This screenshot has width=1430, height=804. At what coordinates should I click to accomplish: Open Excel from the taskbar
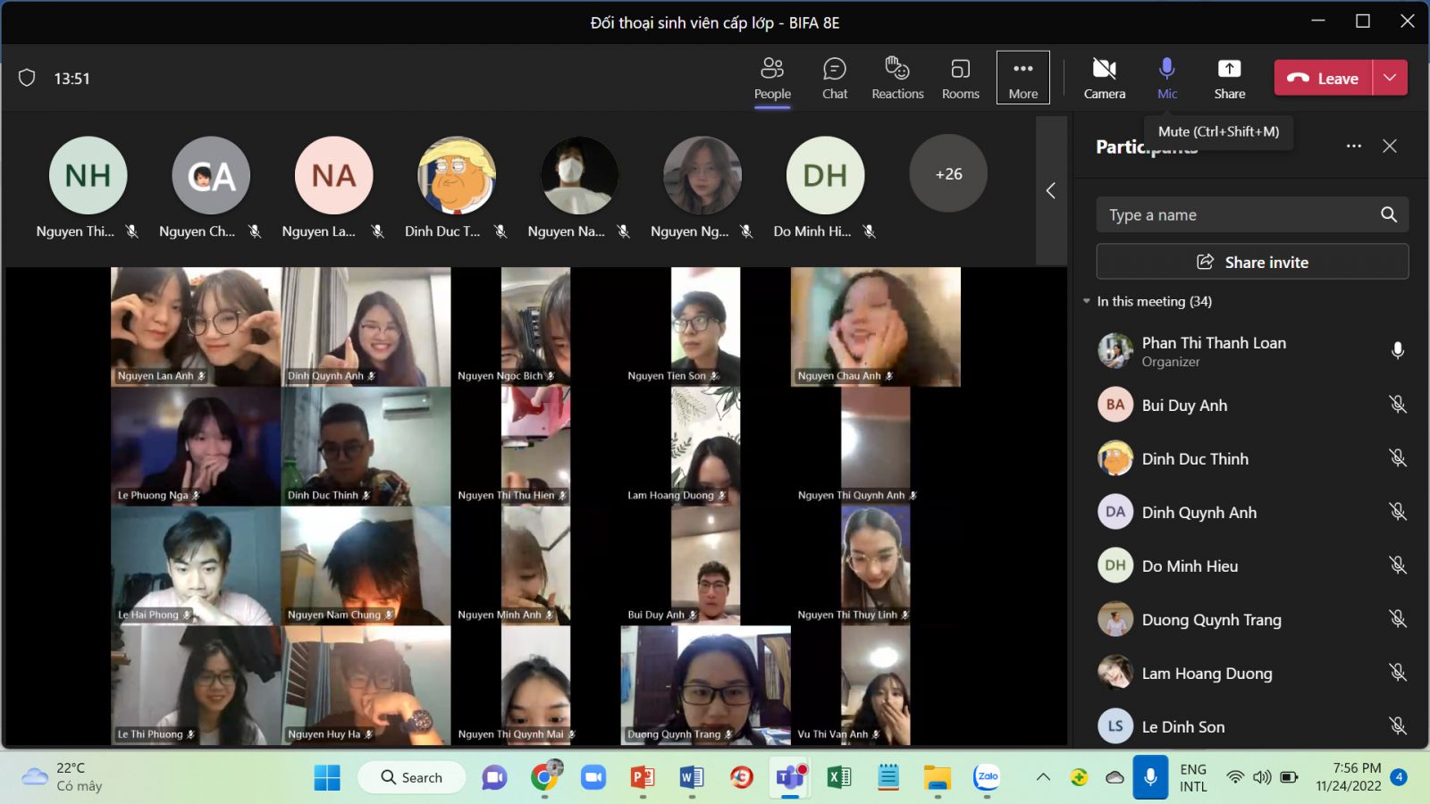pyautogui.click(x=838, y=777)
